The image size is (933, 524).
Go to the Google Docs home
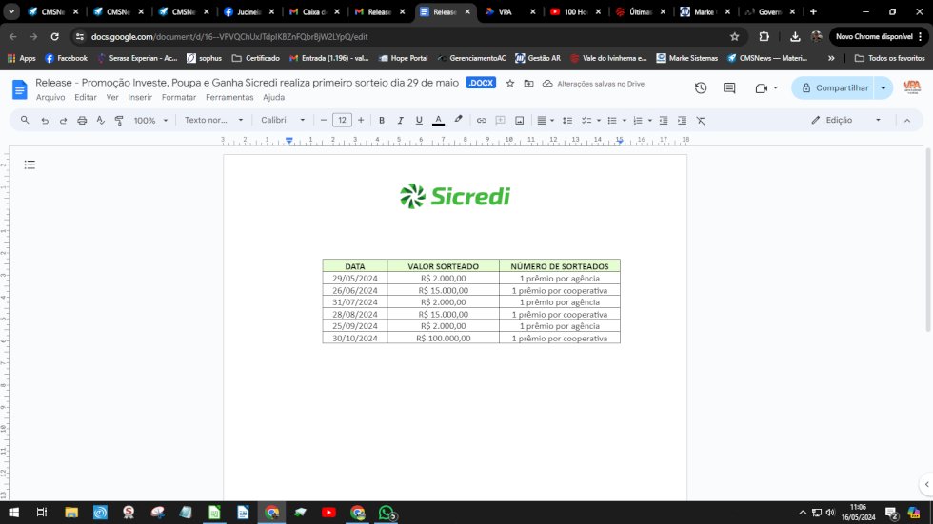[x=20, y=89]
